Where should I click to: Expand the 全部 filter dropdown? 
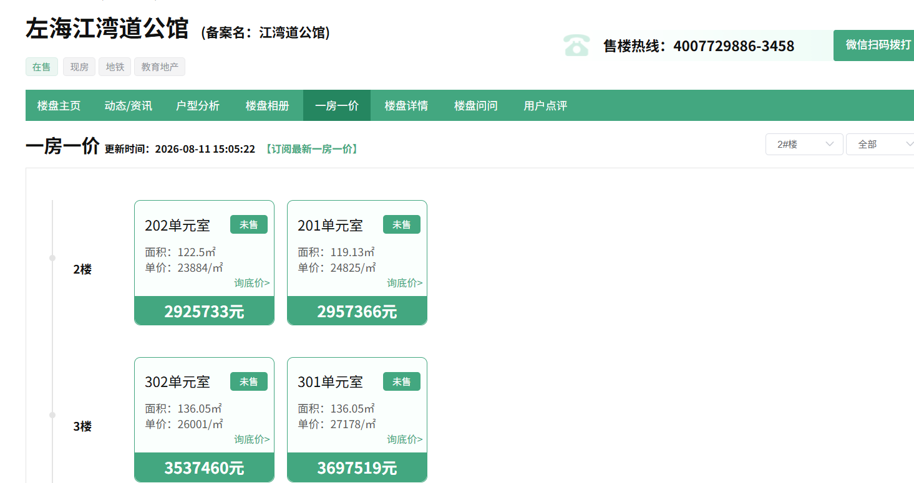click(x=880, y=144)
